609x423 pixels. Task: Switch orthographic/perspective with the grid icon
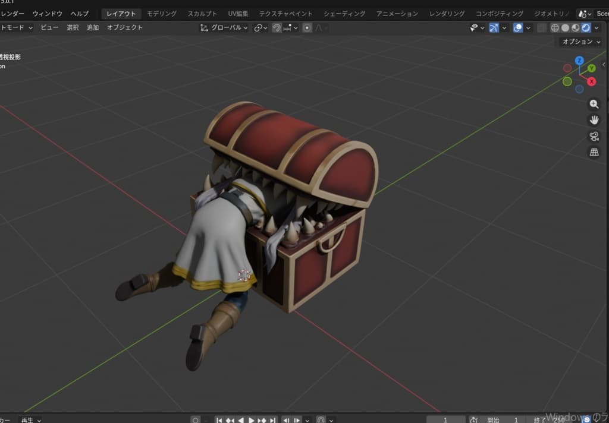point(594,153)
